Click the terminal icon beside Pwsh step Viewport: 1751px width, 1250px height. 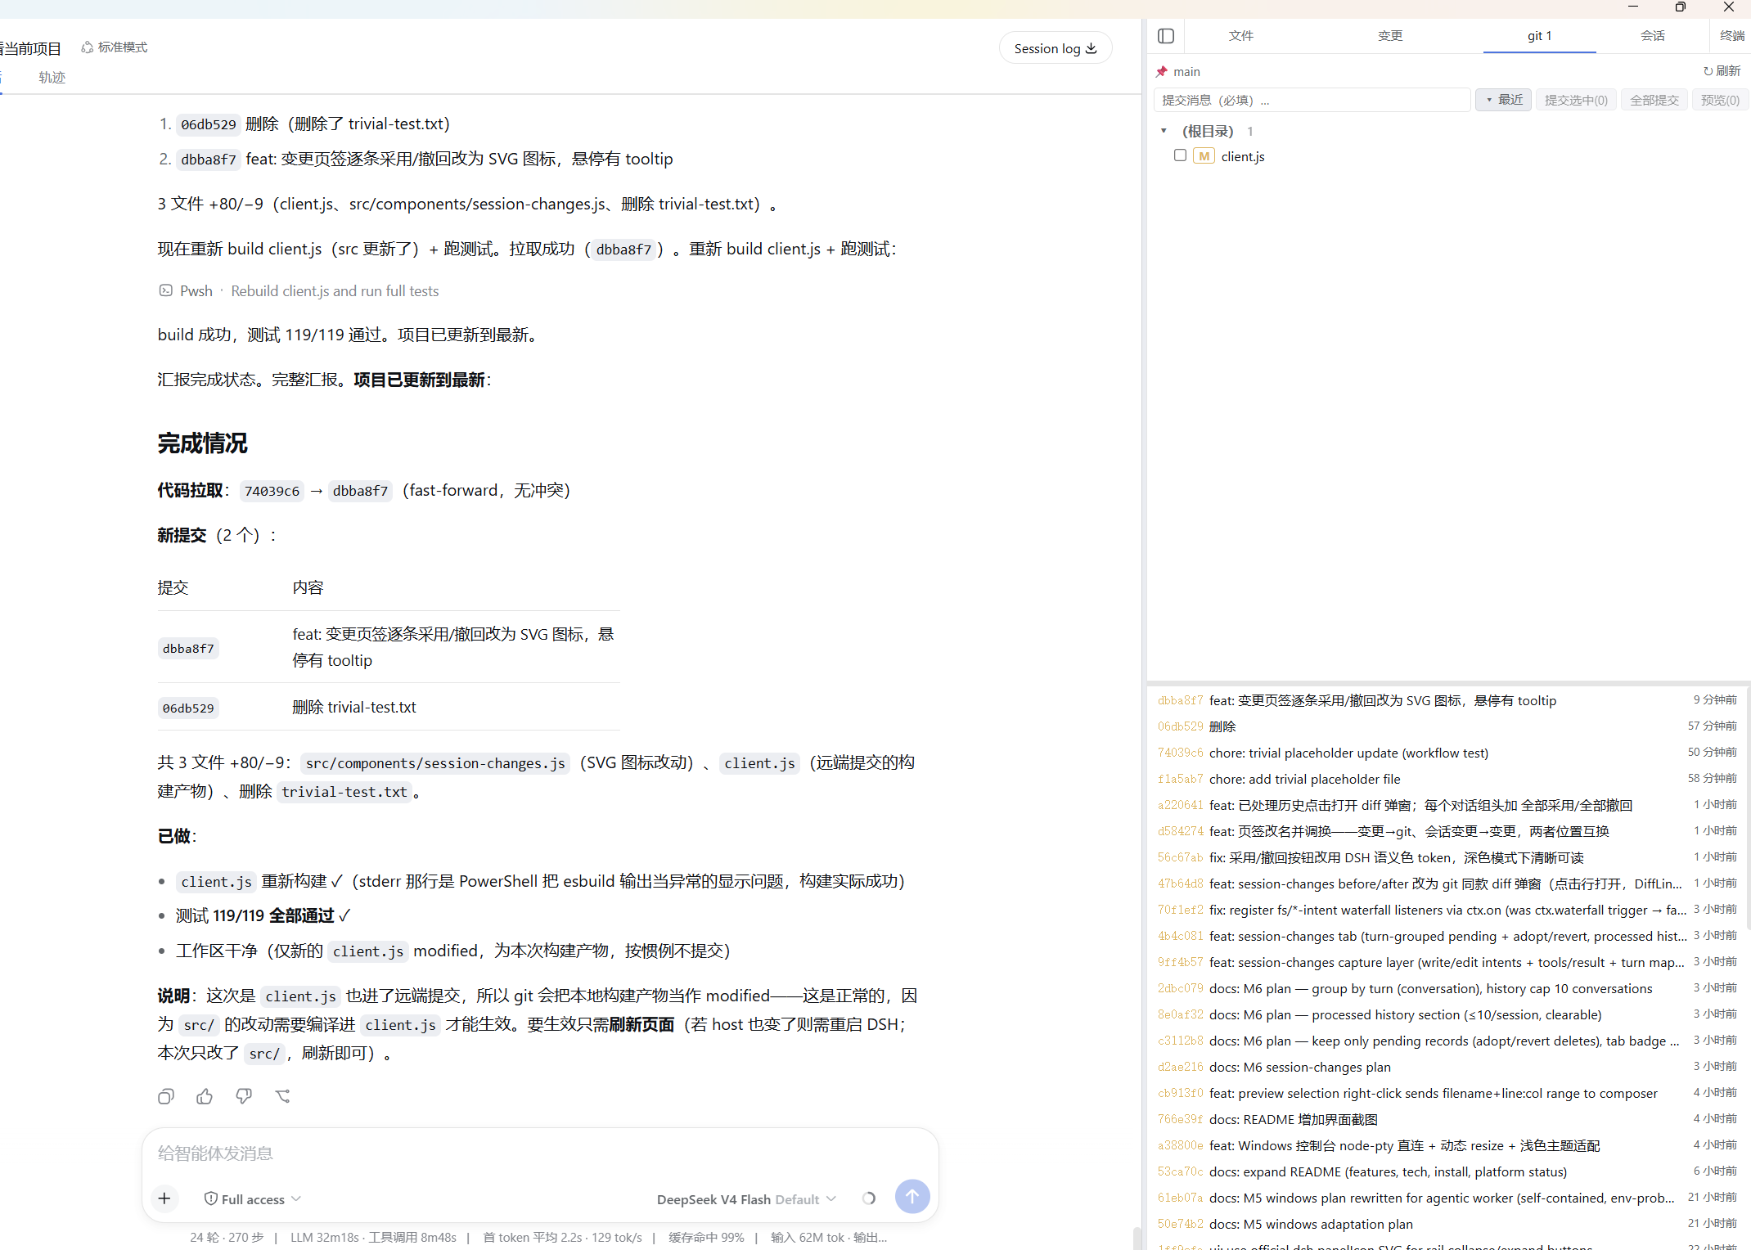point(166,290)
